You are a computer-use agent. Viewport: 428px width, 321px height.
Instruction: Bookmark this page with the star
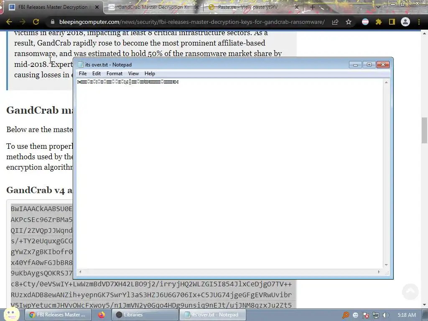point(349,22)
